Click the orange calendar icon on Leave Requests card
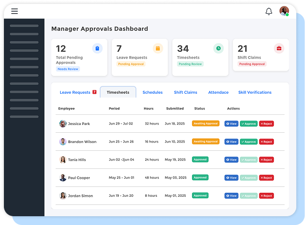Screen dimensions: 305x225 (x=158, y=48)
